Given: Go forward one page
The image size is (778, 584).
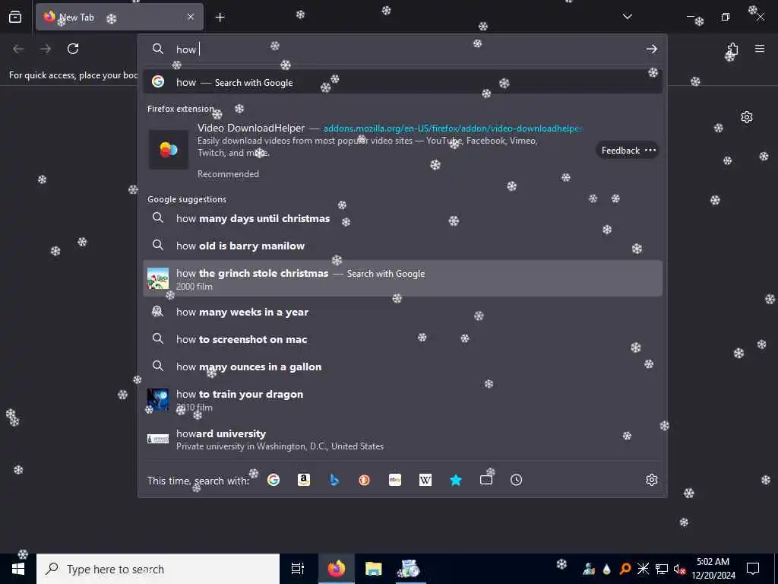Looking at the screenshot, I should click(x=46, y=49).
